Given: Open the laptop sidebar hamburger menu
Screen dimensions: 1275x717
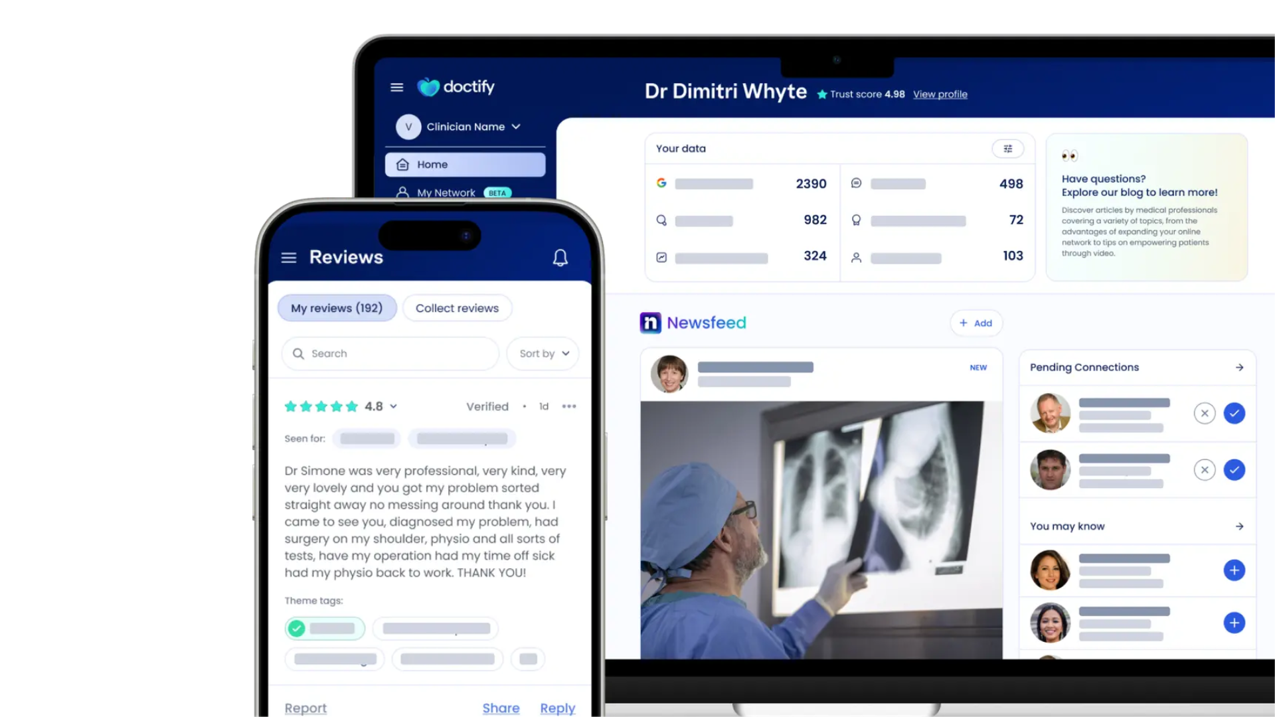Looking at the screenshot, I should [x=396, y=87].
